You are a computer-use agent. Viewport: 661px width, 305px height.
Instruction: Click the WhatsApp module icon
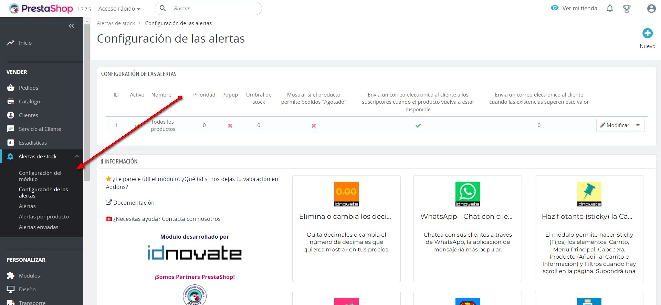(x=468, y=194)
